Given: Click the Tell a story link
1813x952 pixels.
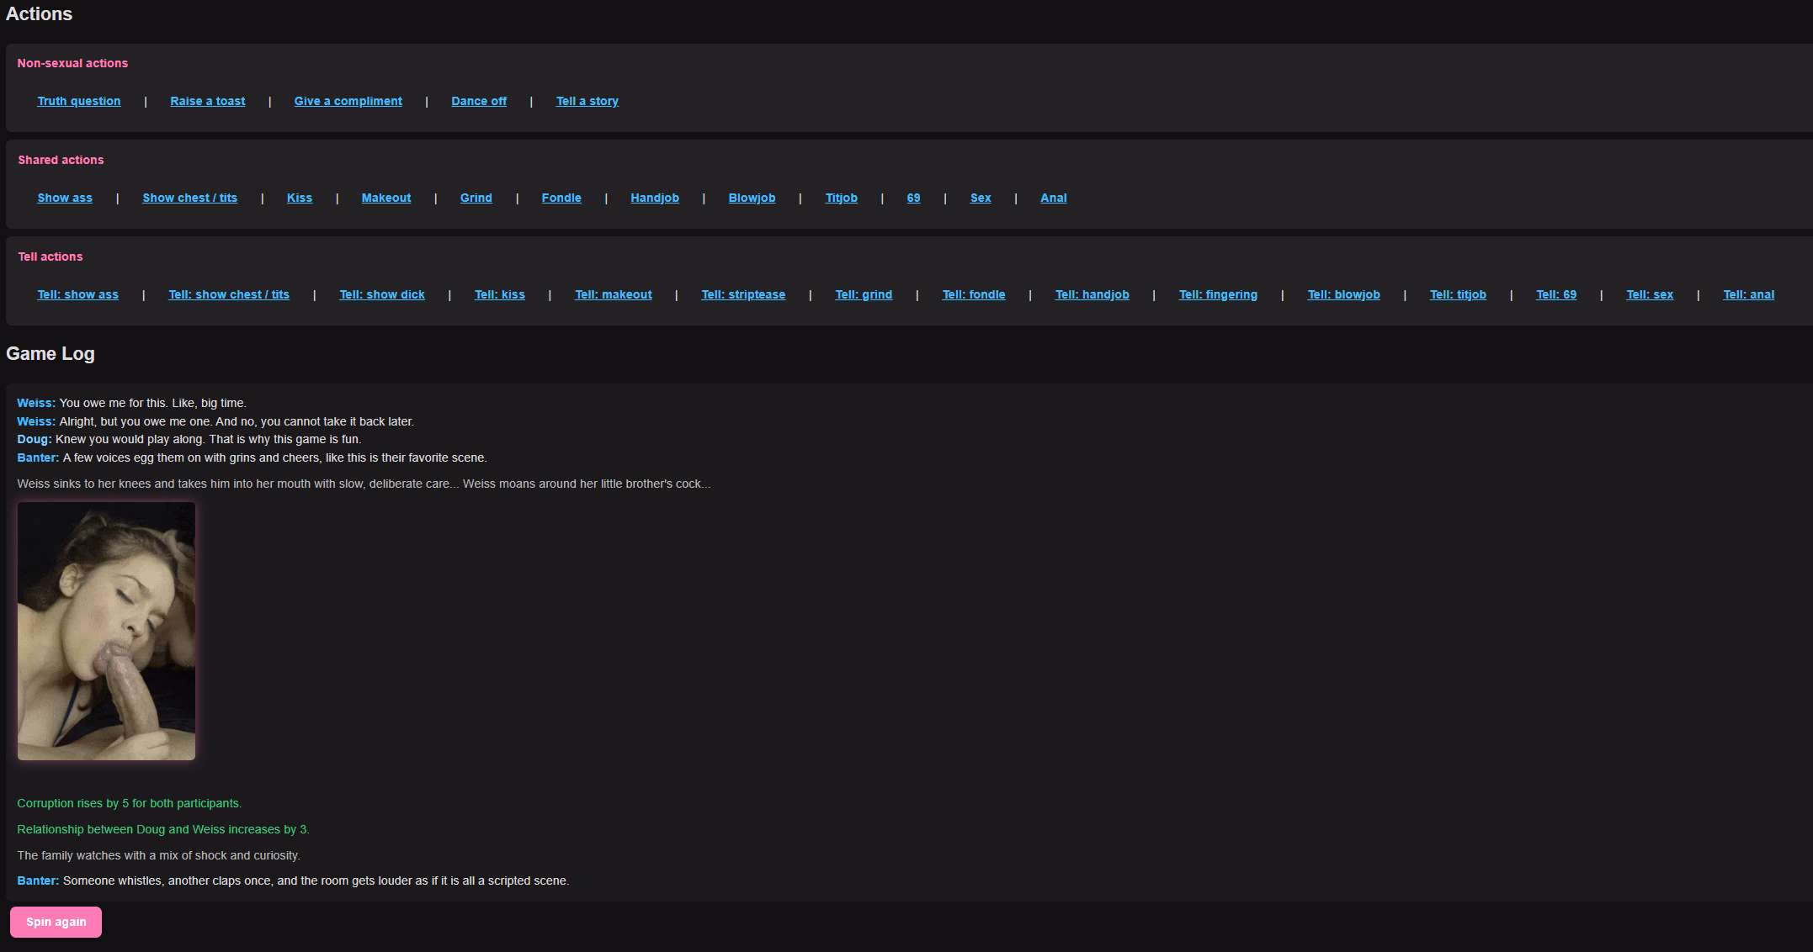Looking at the screenshot, I should pos(587,101).
